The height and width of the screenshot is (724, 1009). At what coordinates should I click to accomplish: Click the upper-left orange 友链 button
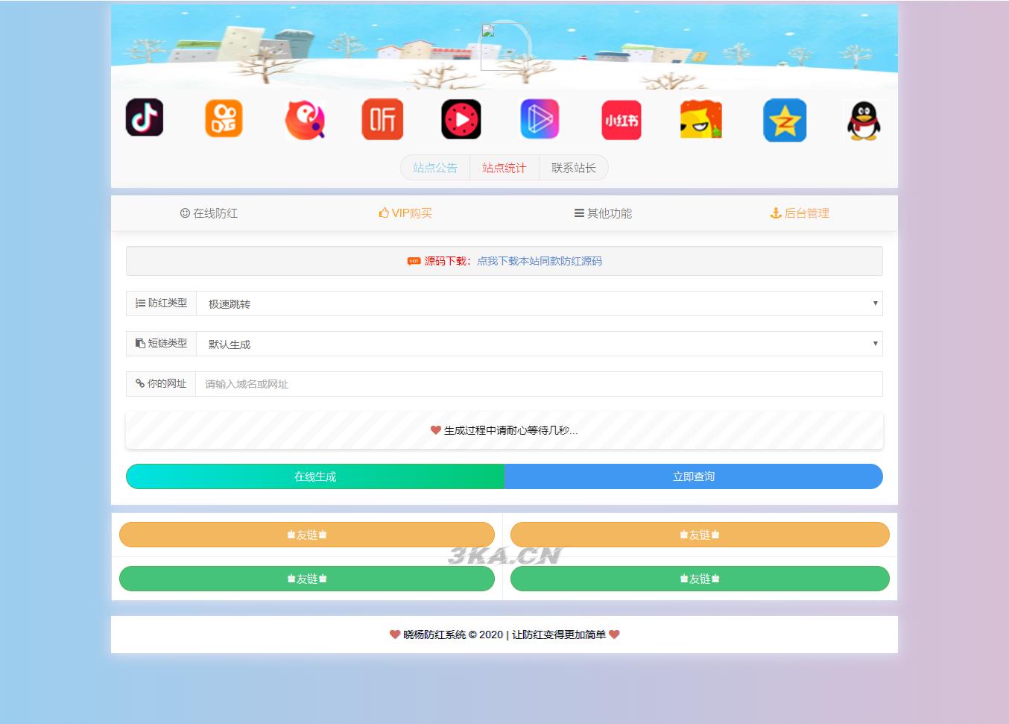[307, 535]
